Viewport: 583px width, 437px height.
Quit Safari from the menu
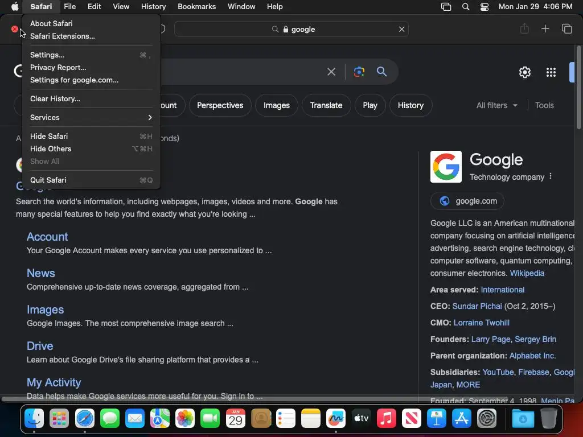click(91, 180)
